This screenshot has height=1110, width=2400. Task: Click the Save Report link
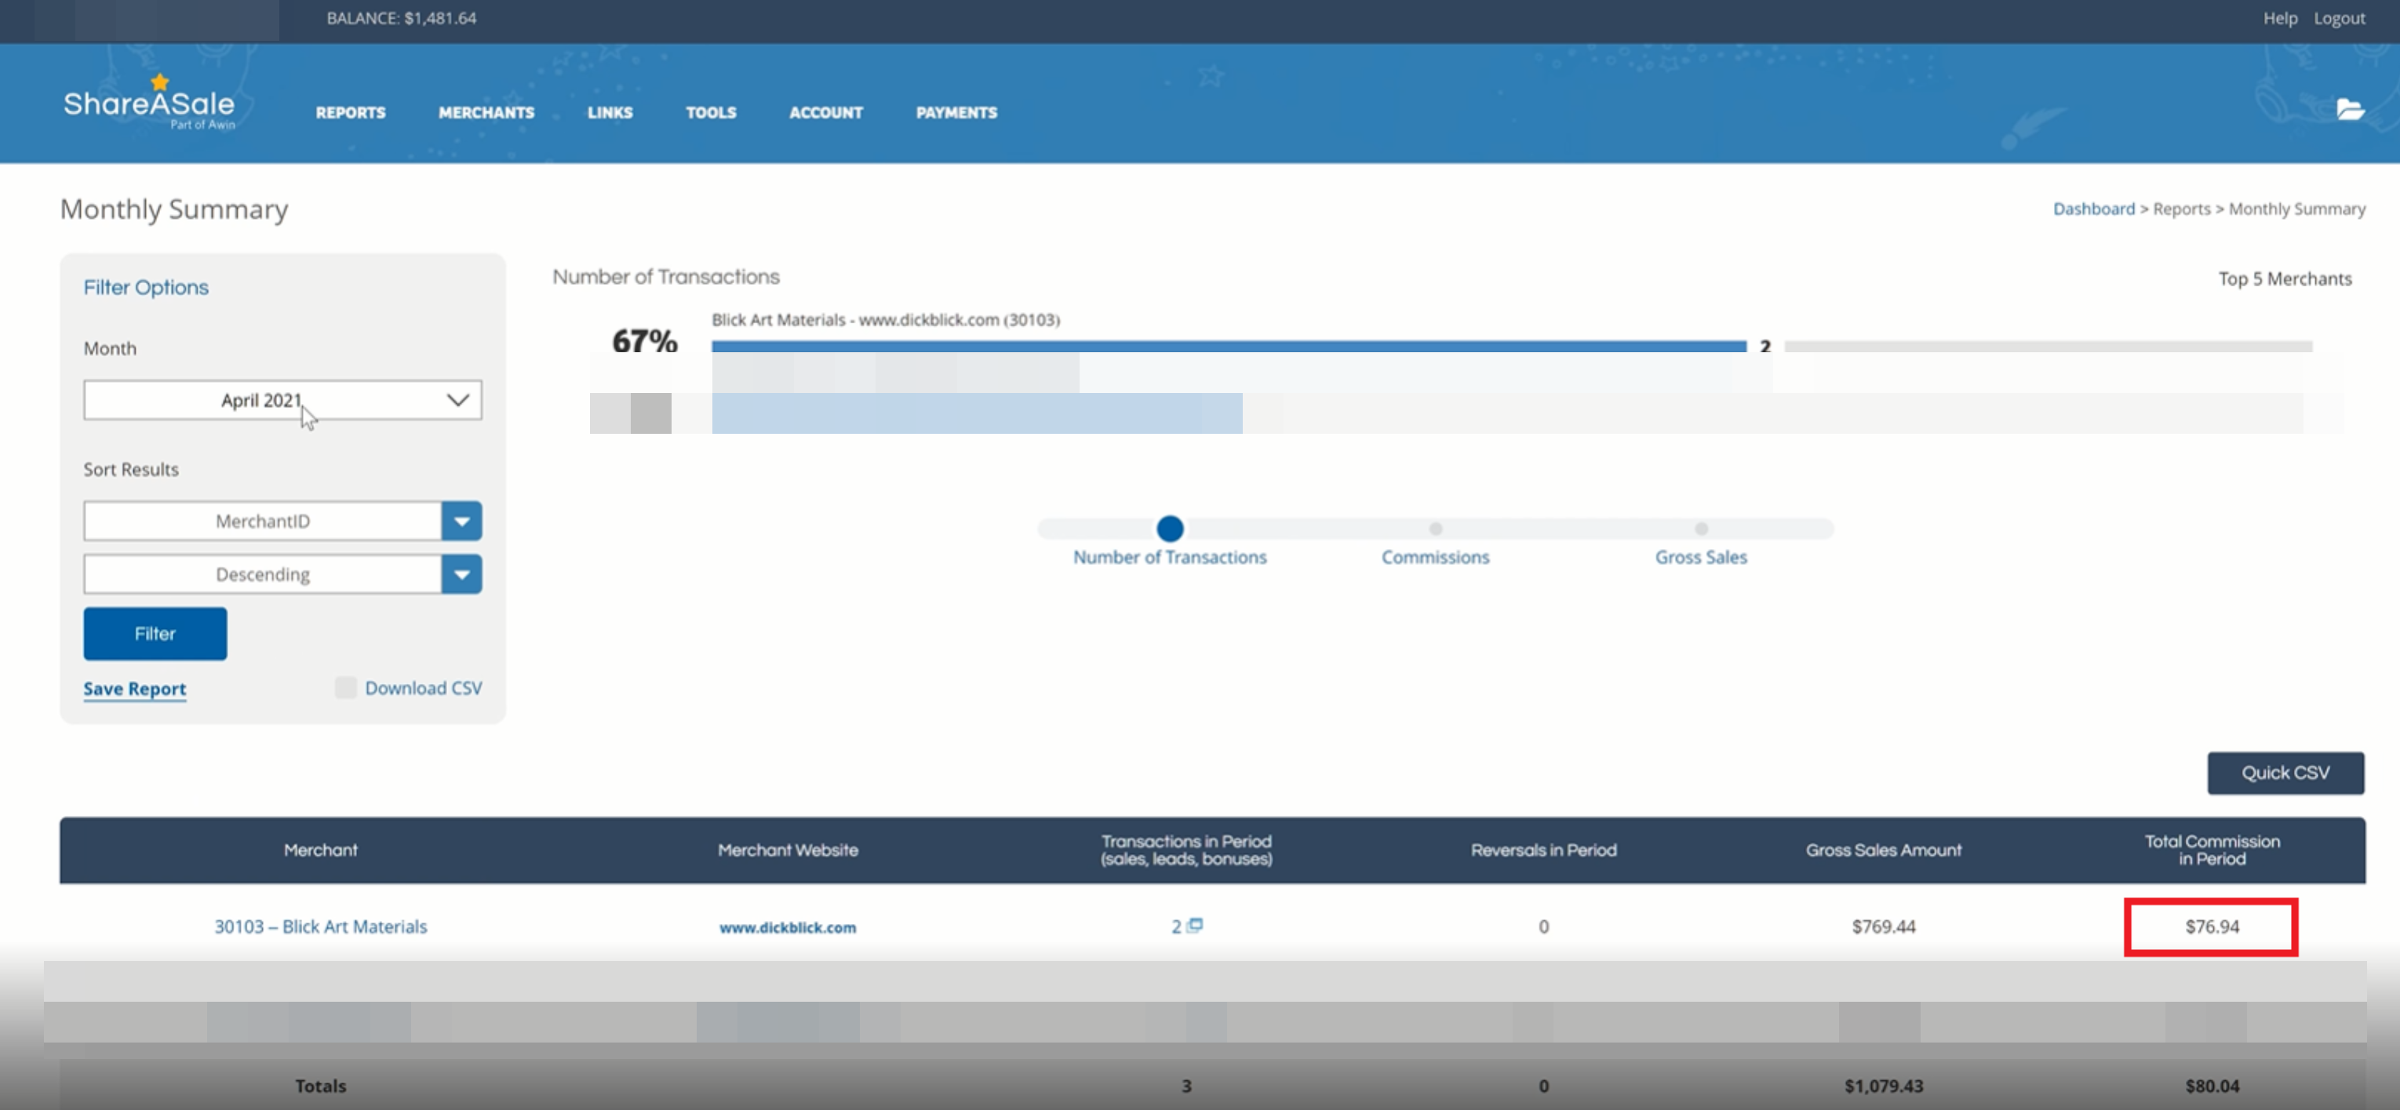134,689
